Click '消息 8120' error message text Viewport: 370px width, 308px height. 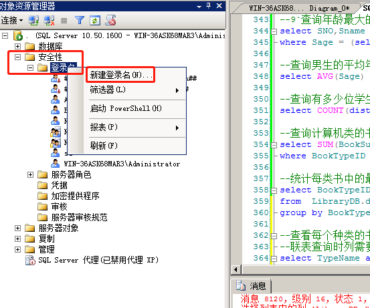pos(262,299)
